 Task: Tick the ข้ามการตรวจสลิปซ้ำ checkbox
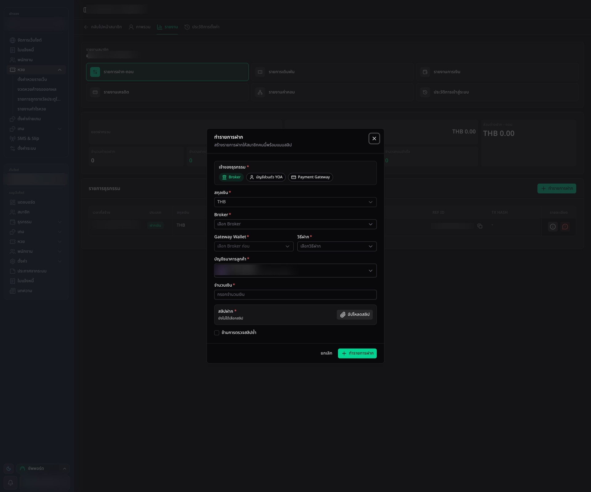click(217, 333)
